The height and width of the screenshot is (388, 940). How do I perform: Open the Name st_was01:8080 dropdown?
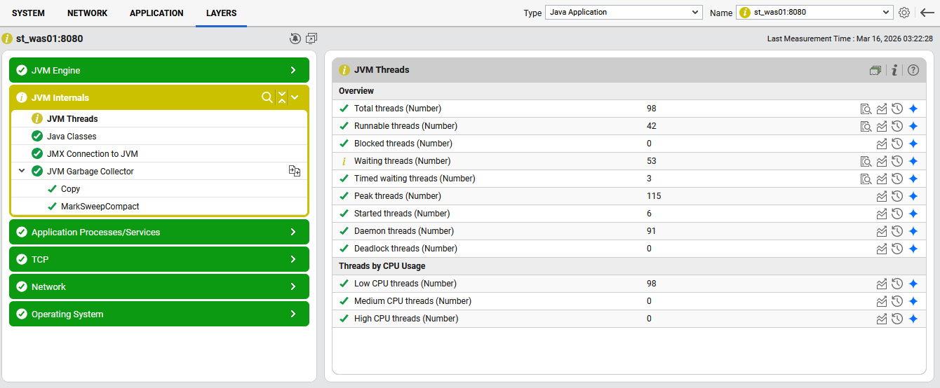pyautogui.click(x=814, y=13)
